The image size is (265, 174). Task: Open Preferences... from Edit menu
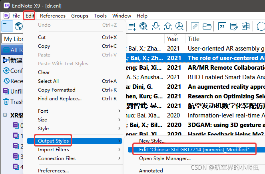point(74,170)
